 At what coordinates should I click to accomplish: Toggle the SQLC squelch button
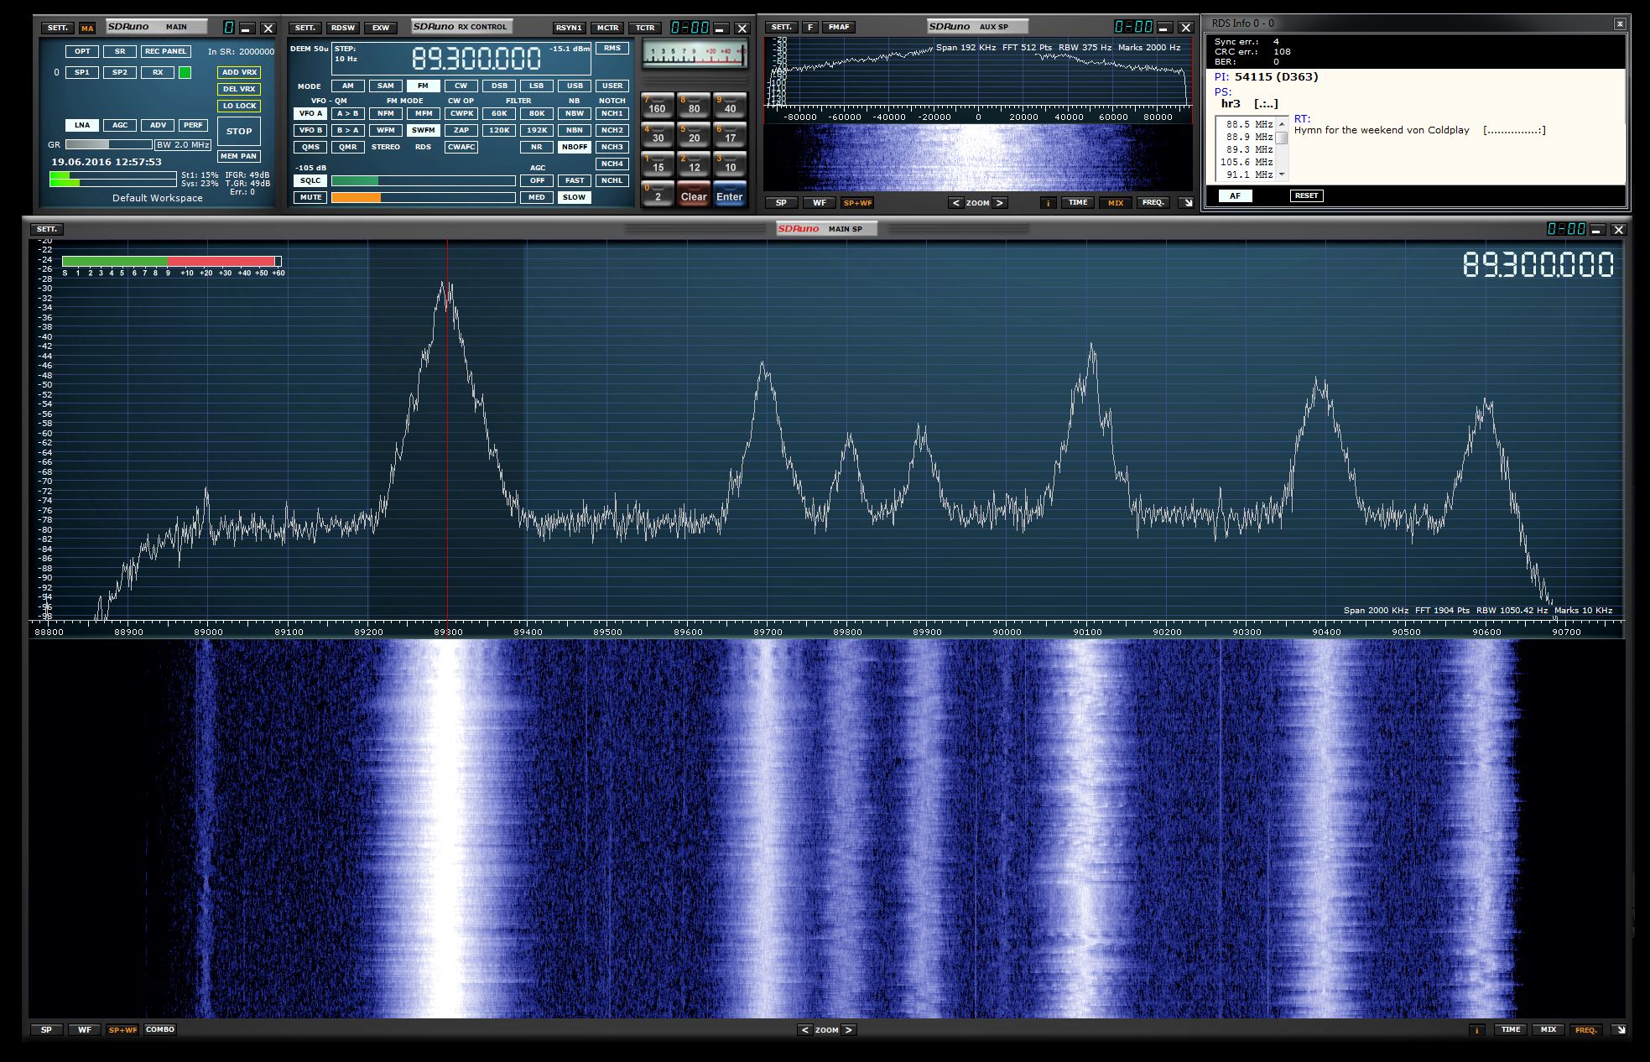pyautogui.click(x=310, y=180)
